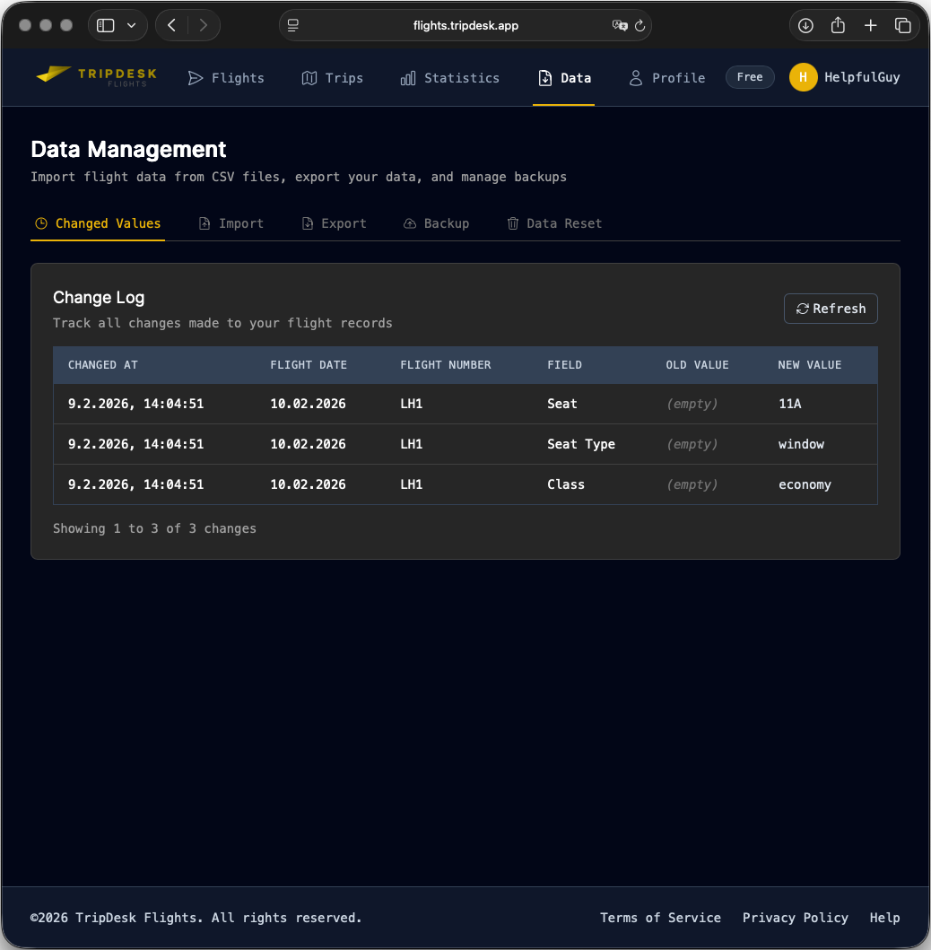Open the Data Reset tab
The width and height of the screenshot is (931, 950).
(x=554, y=223)
